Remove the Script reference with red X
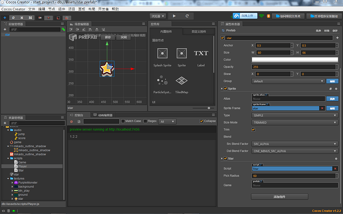Image resolution: width=343 pixels, height=214 pixels. tap(335, 168)
